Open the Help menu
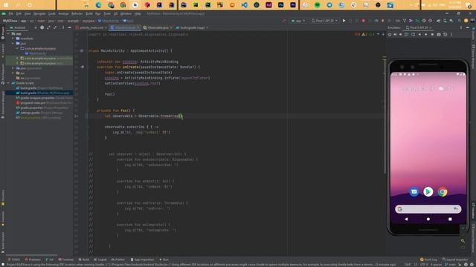Screen dimensions: 476x267 [x=138, y=13]
